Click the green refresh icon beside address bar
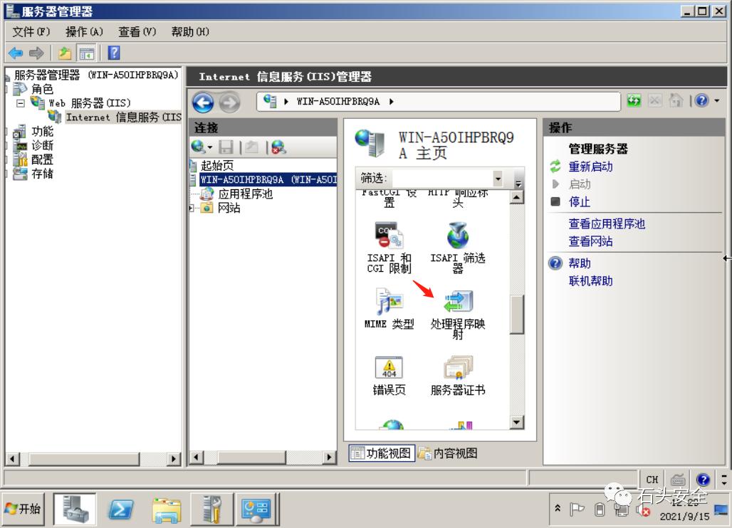This screenshot has width=732, height=528. tap(634, 100)
